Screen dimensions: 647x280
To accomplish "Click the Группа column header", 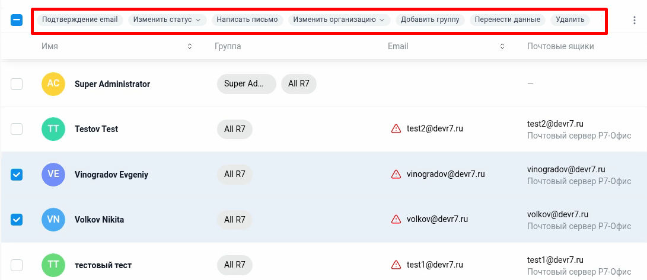I will point(228,47).
